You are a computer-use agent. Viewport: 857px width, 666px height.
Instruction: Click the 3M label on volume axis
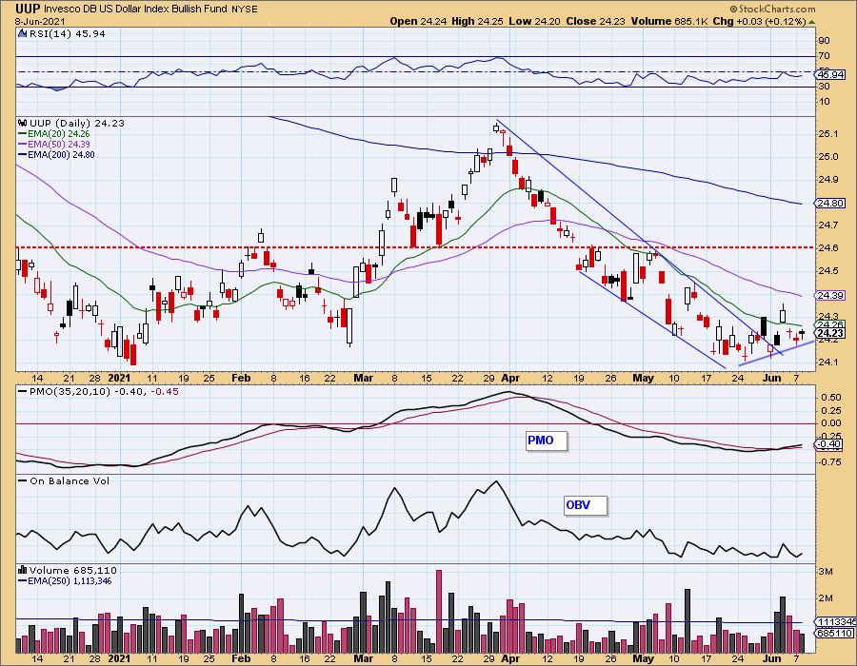(x=826, y=572)
